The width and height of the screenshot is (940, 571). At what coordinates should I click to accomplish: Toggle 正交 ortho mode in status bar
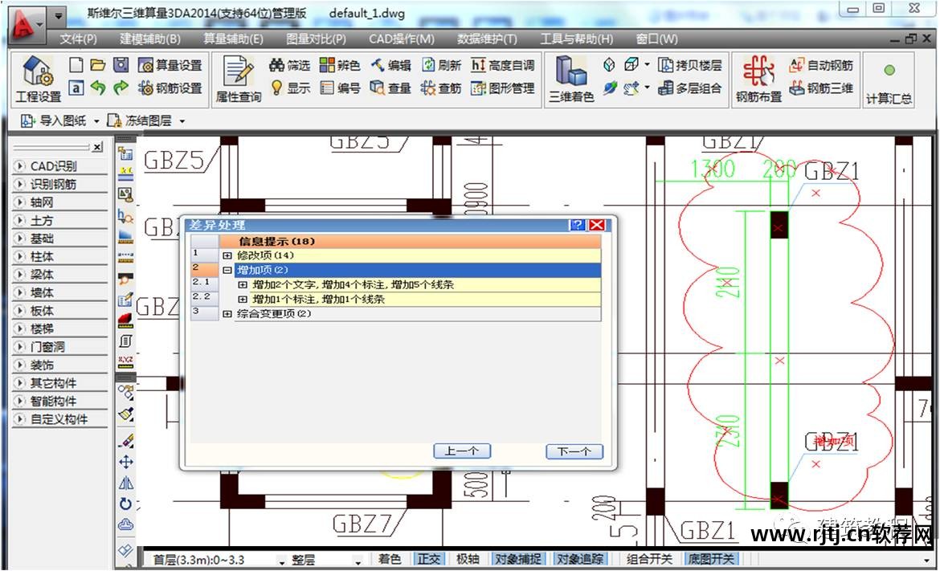click(x=429, y=559)
